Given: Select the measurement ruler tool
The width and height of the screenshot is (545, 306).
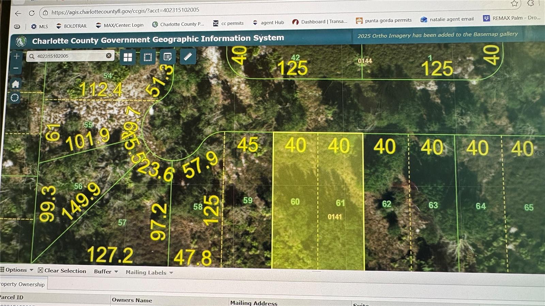Looking at the screenshot, I should 188,57.
